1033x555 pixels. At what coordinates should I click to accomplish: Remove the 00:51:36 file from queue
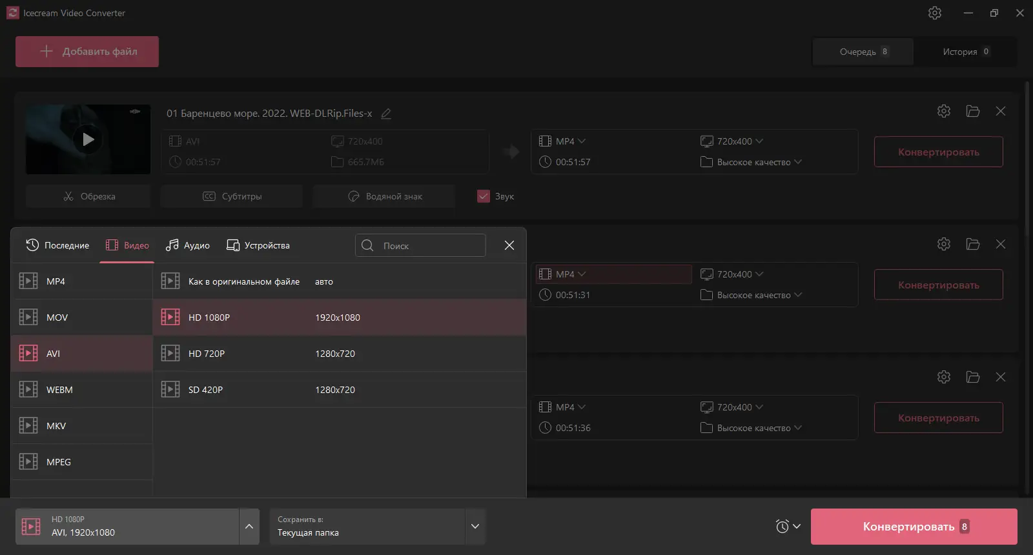coord(1001,377)
